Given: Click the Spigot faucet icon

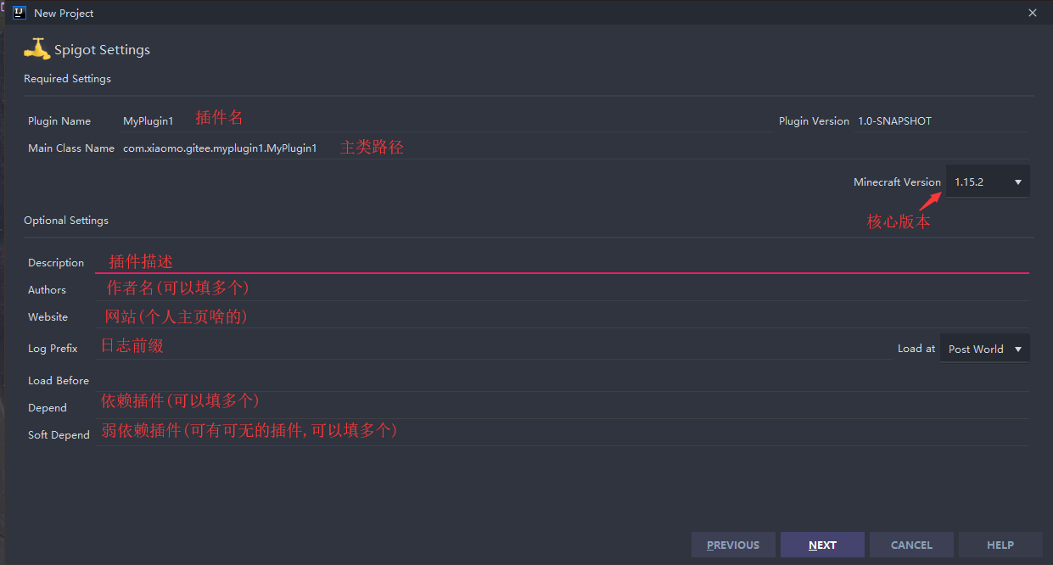Looking at the screenshot, I should click(37, 48).
